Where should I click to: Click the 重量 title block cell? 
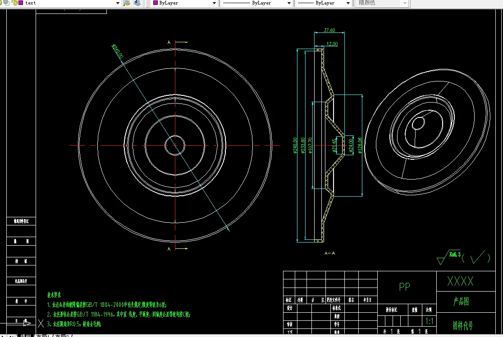click(415, 310)
